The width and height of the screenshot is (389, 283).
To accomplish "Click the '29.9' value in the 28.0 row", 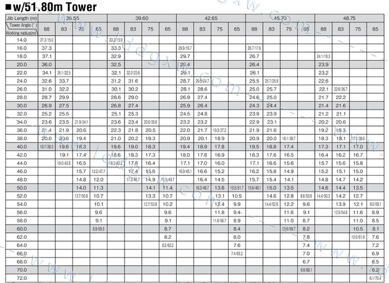I will [x=64, y=97].
